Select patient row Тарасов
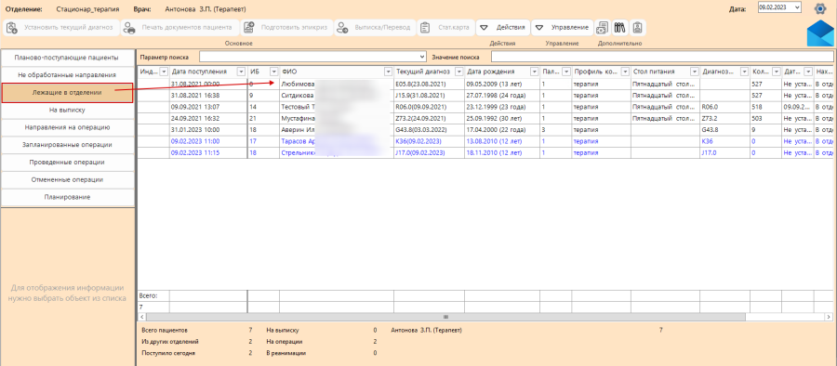 pyautogui.click(x=485, y=141)
